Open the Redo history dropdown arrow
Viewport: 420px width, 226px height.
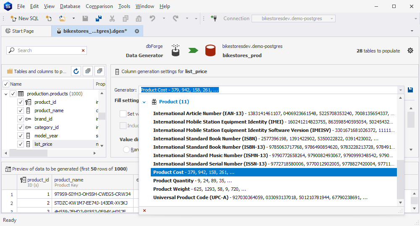coord(187,18)
